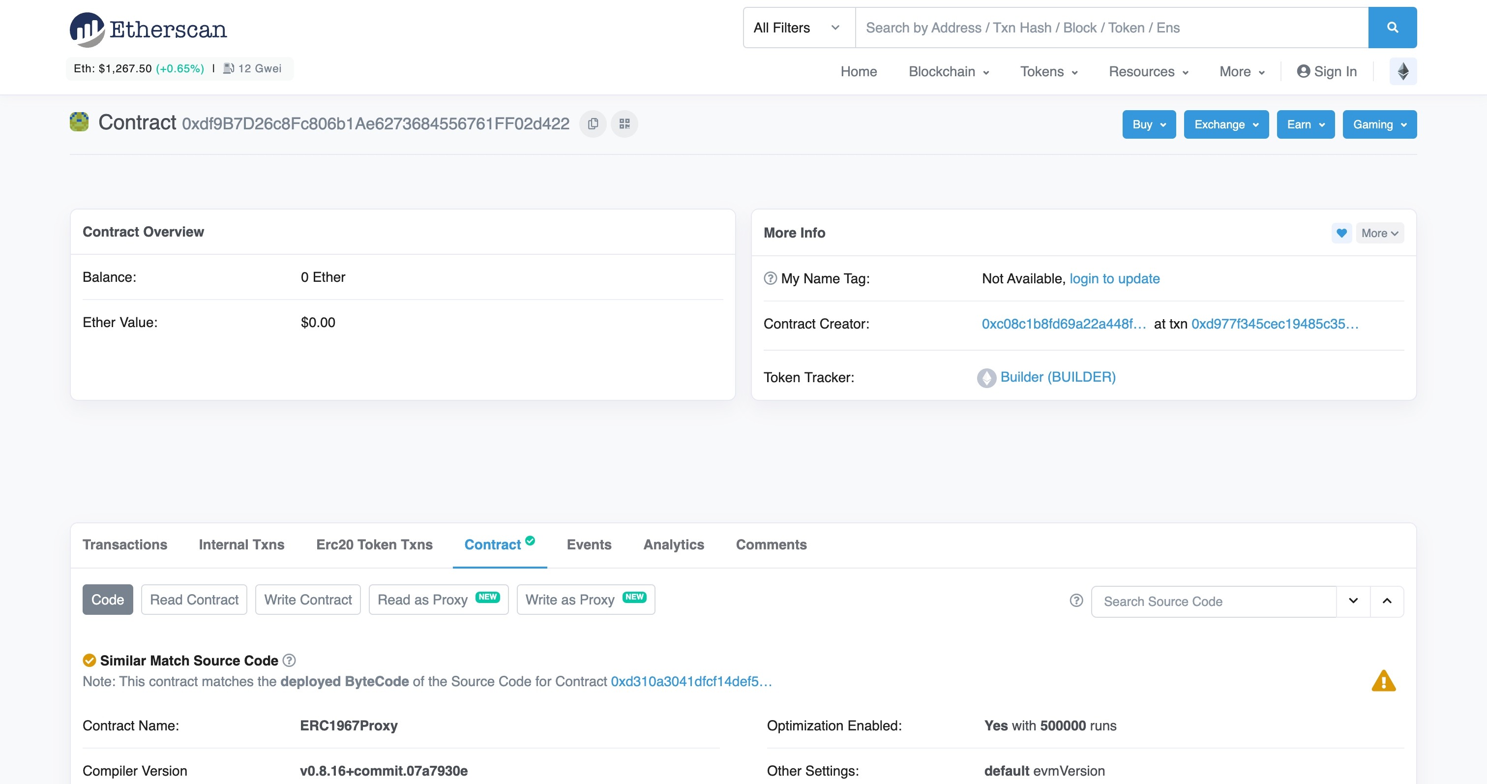The width and height of the screenshot is (1487, 784).
Task: Go to the Home page
Action: 859,72
